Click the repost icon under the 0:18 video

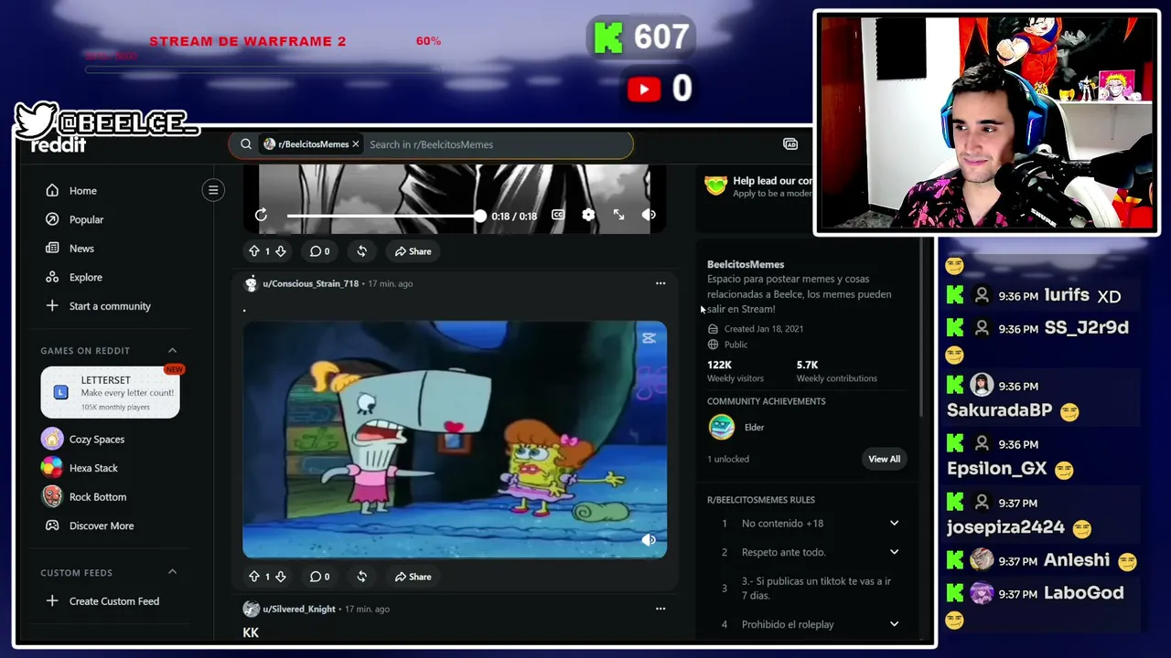361,251
